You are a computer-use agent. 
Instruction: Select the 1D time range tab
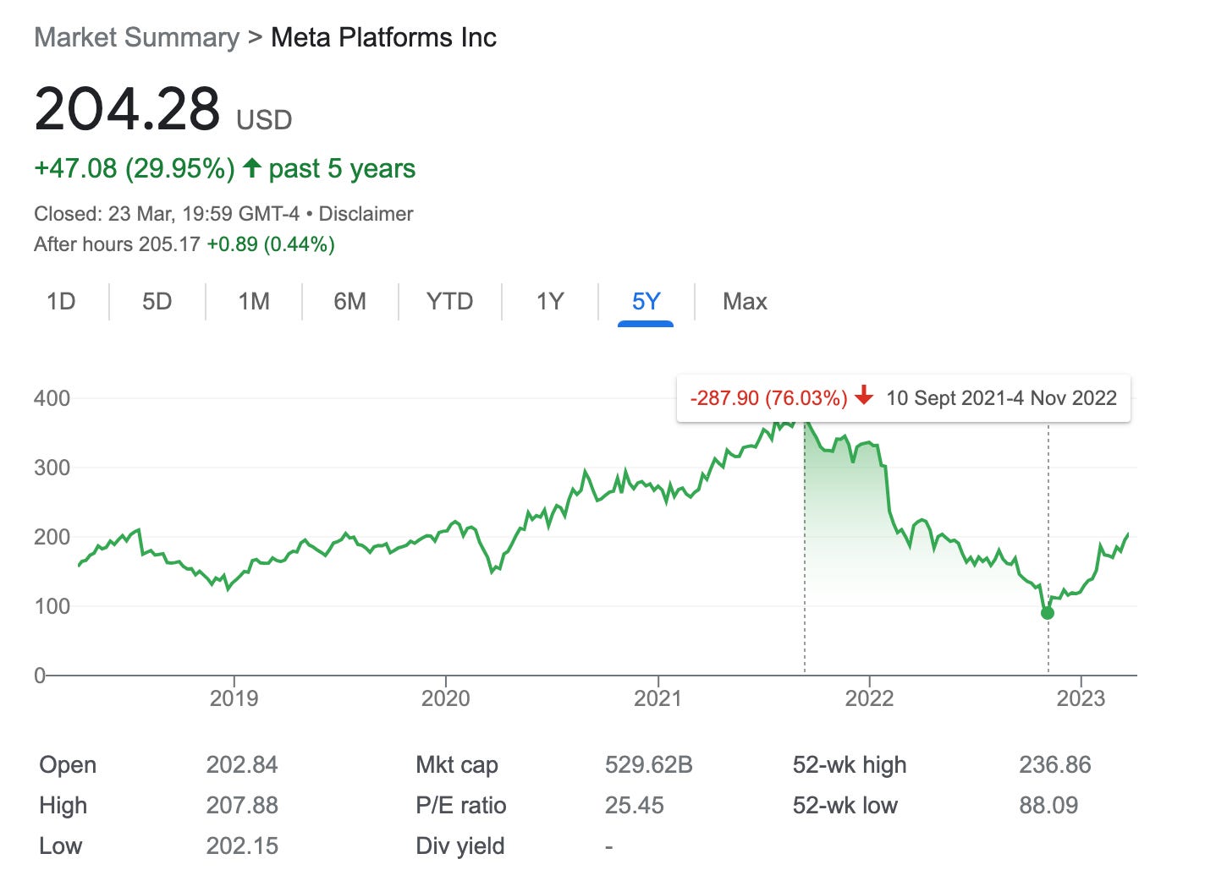pos(61,302)
